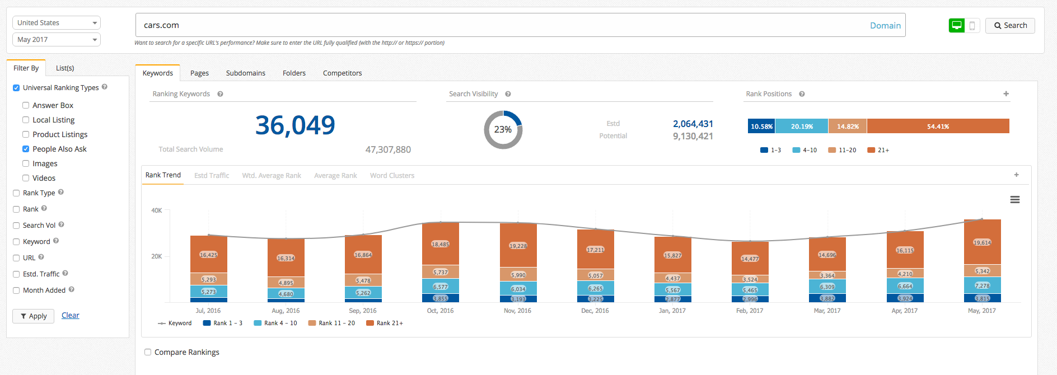1057x375 pixels.
Task: Uncheck the People Also Ask filter
Action: [26, 149]
